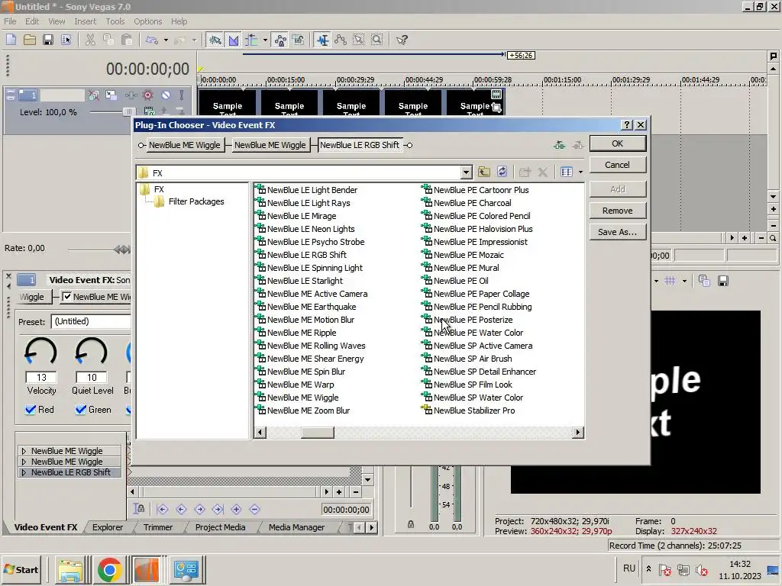Open Overlays dropdown arrow in preview
Viewport: 782px width, 586px height.
point(684,281)
